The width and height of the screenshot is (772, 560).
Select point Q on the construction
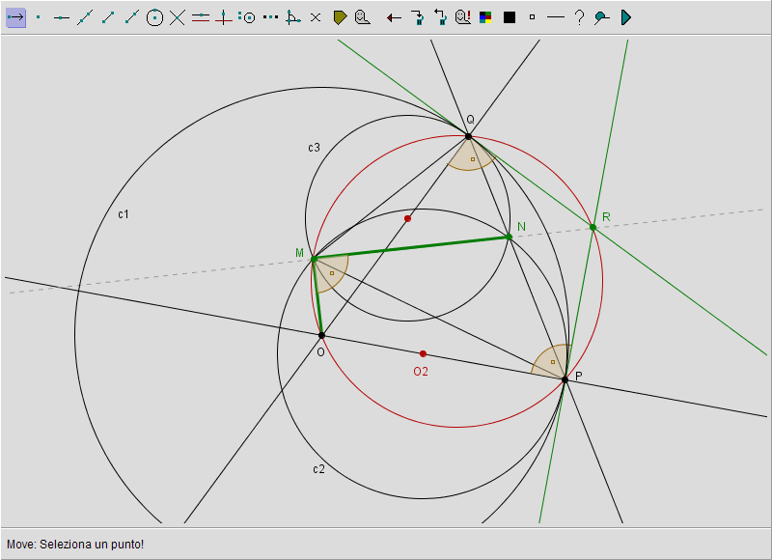tap(468, 136)
